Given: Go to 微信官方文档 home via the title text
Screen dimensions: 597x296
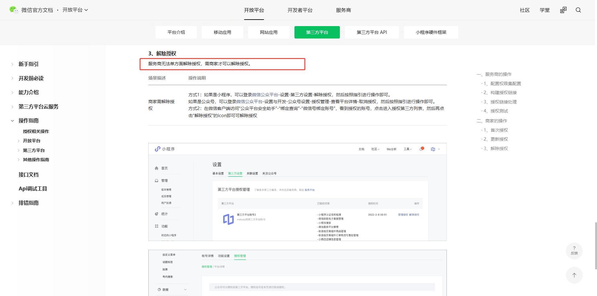Looking at the screenshot, I should click(37, 10).
